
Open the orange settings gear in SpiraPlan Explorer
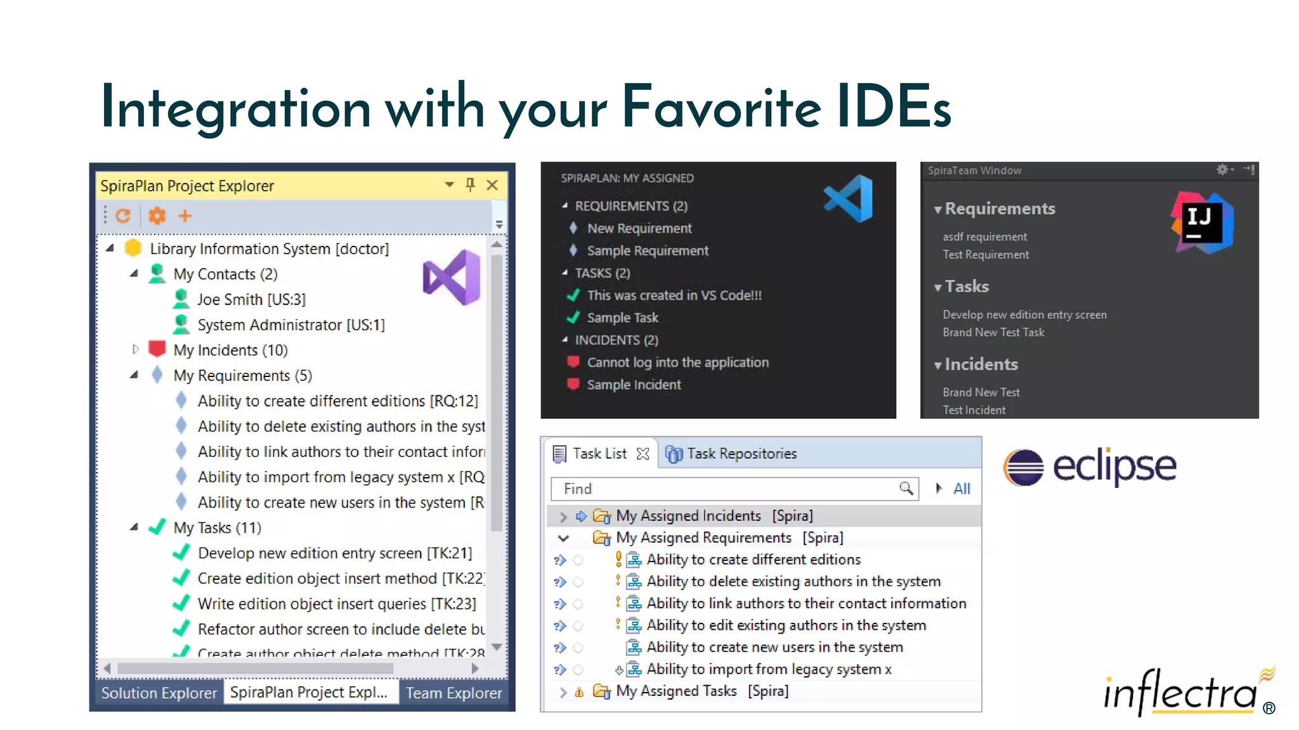(x=157, y=216)
